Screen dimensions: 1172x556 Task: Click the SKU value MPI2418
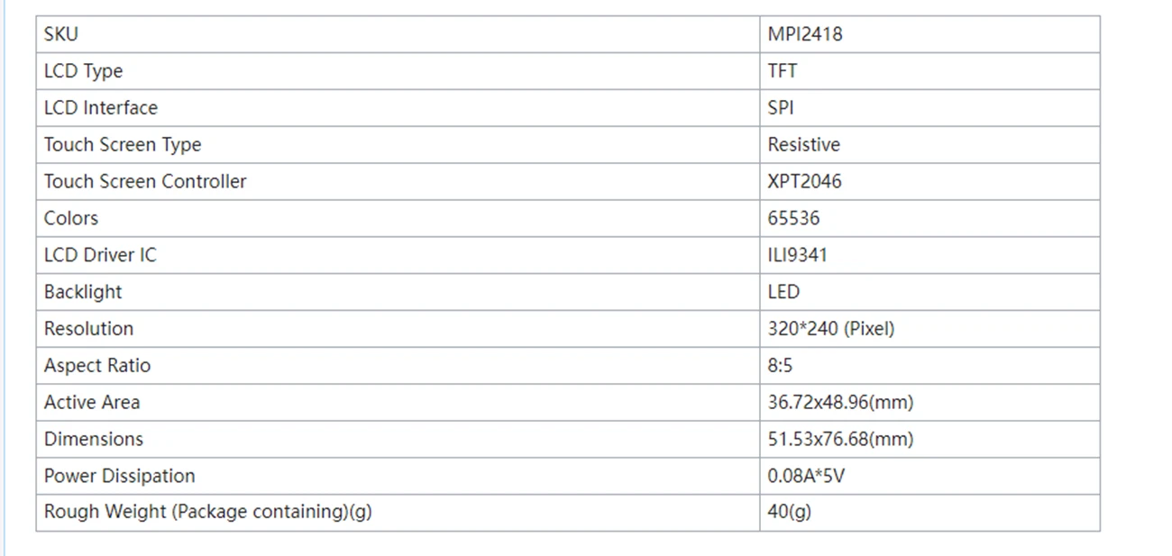pyautogui.click(x=805, y=34)
